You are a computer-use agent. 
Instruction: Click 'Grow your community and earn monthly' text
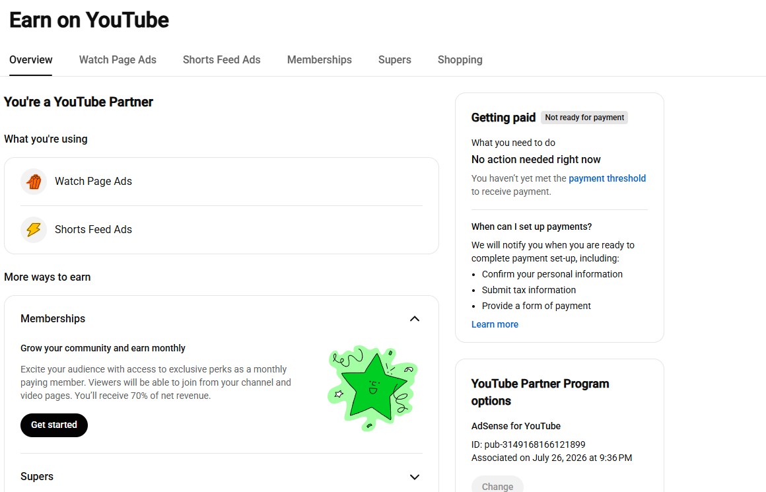(x=103, y=348)
